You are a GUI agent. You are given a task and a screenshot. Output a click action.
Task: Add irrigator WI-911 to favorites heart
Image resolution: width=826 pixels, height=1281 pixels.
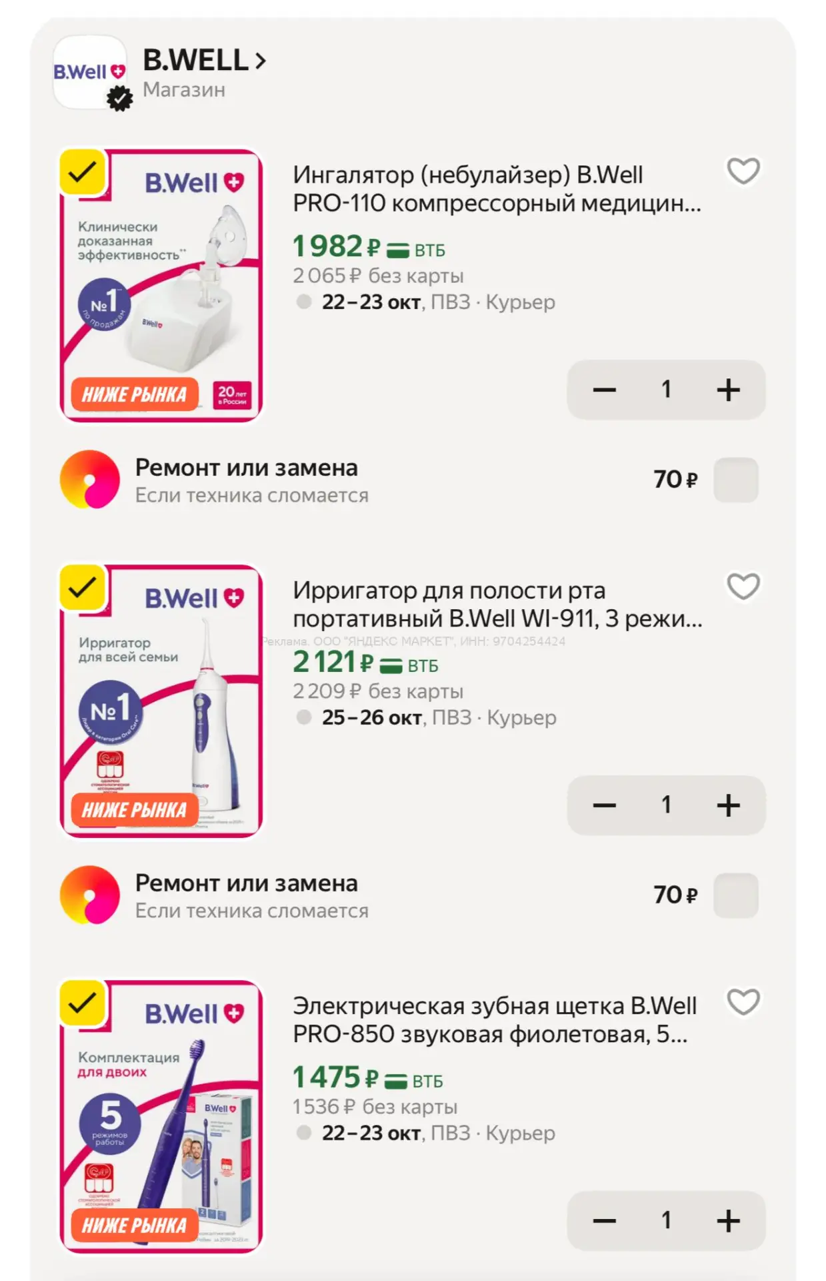743,587
